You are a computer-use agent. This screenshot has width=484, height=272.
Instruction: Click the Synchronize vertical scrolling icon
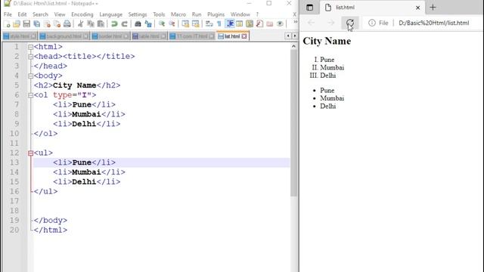tap(185, 23)
